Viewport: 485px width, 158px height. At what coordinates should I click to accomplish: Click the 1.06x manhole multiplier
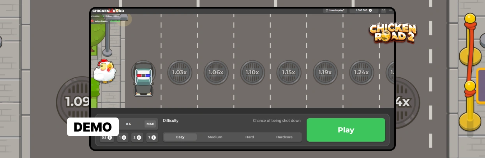216,72
